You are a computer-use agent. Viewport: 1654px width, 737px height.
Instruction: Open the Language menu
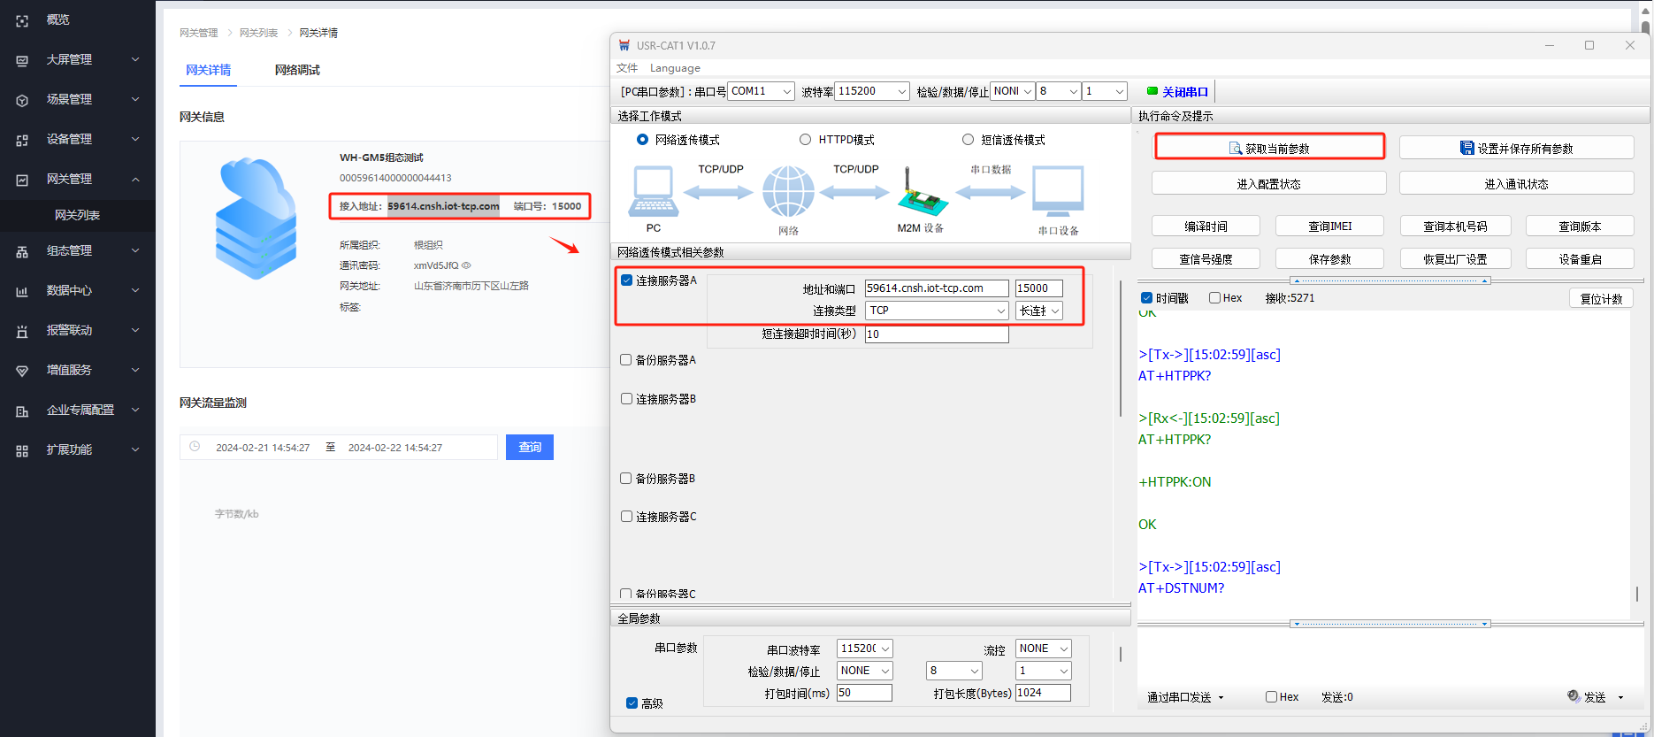click(x=675, y=68)
